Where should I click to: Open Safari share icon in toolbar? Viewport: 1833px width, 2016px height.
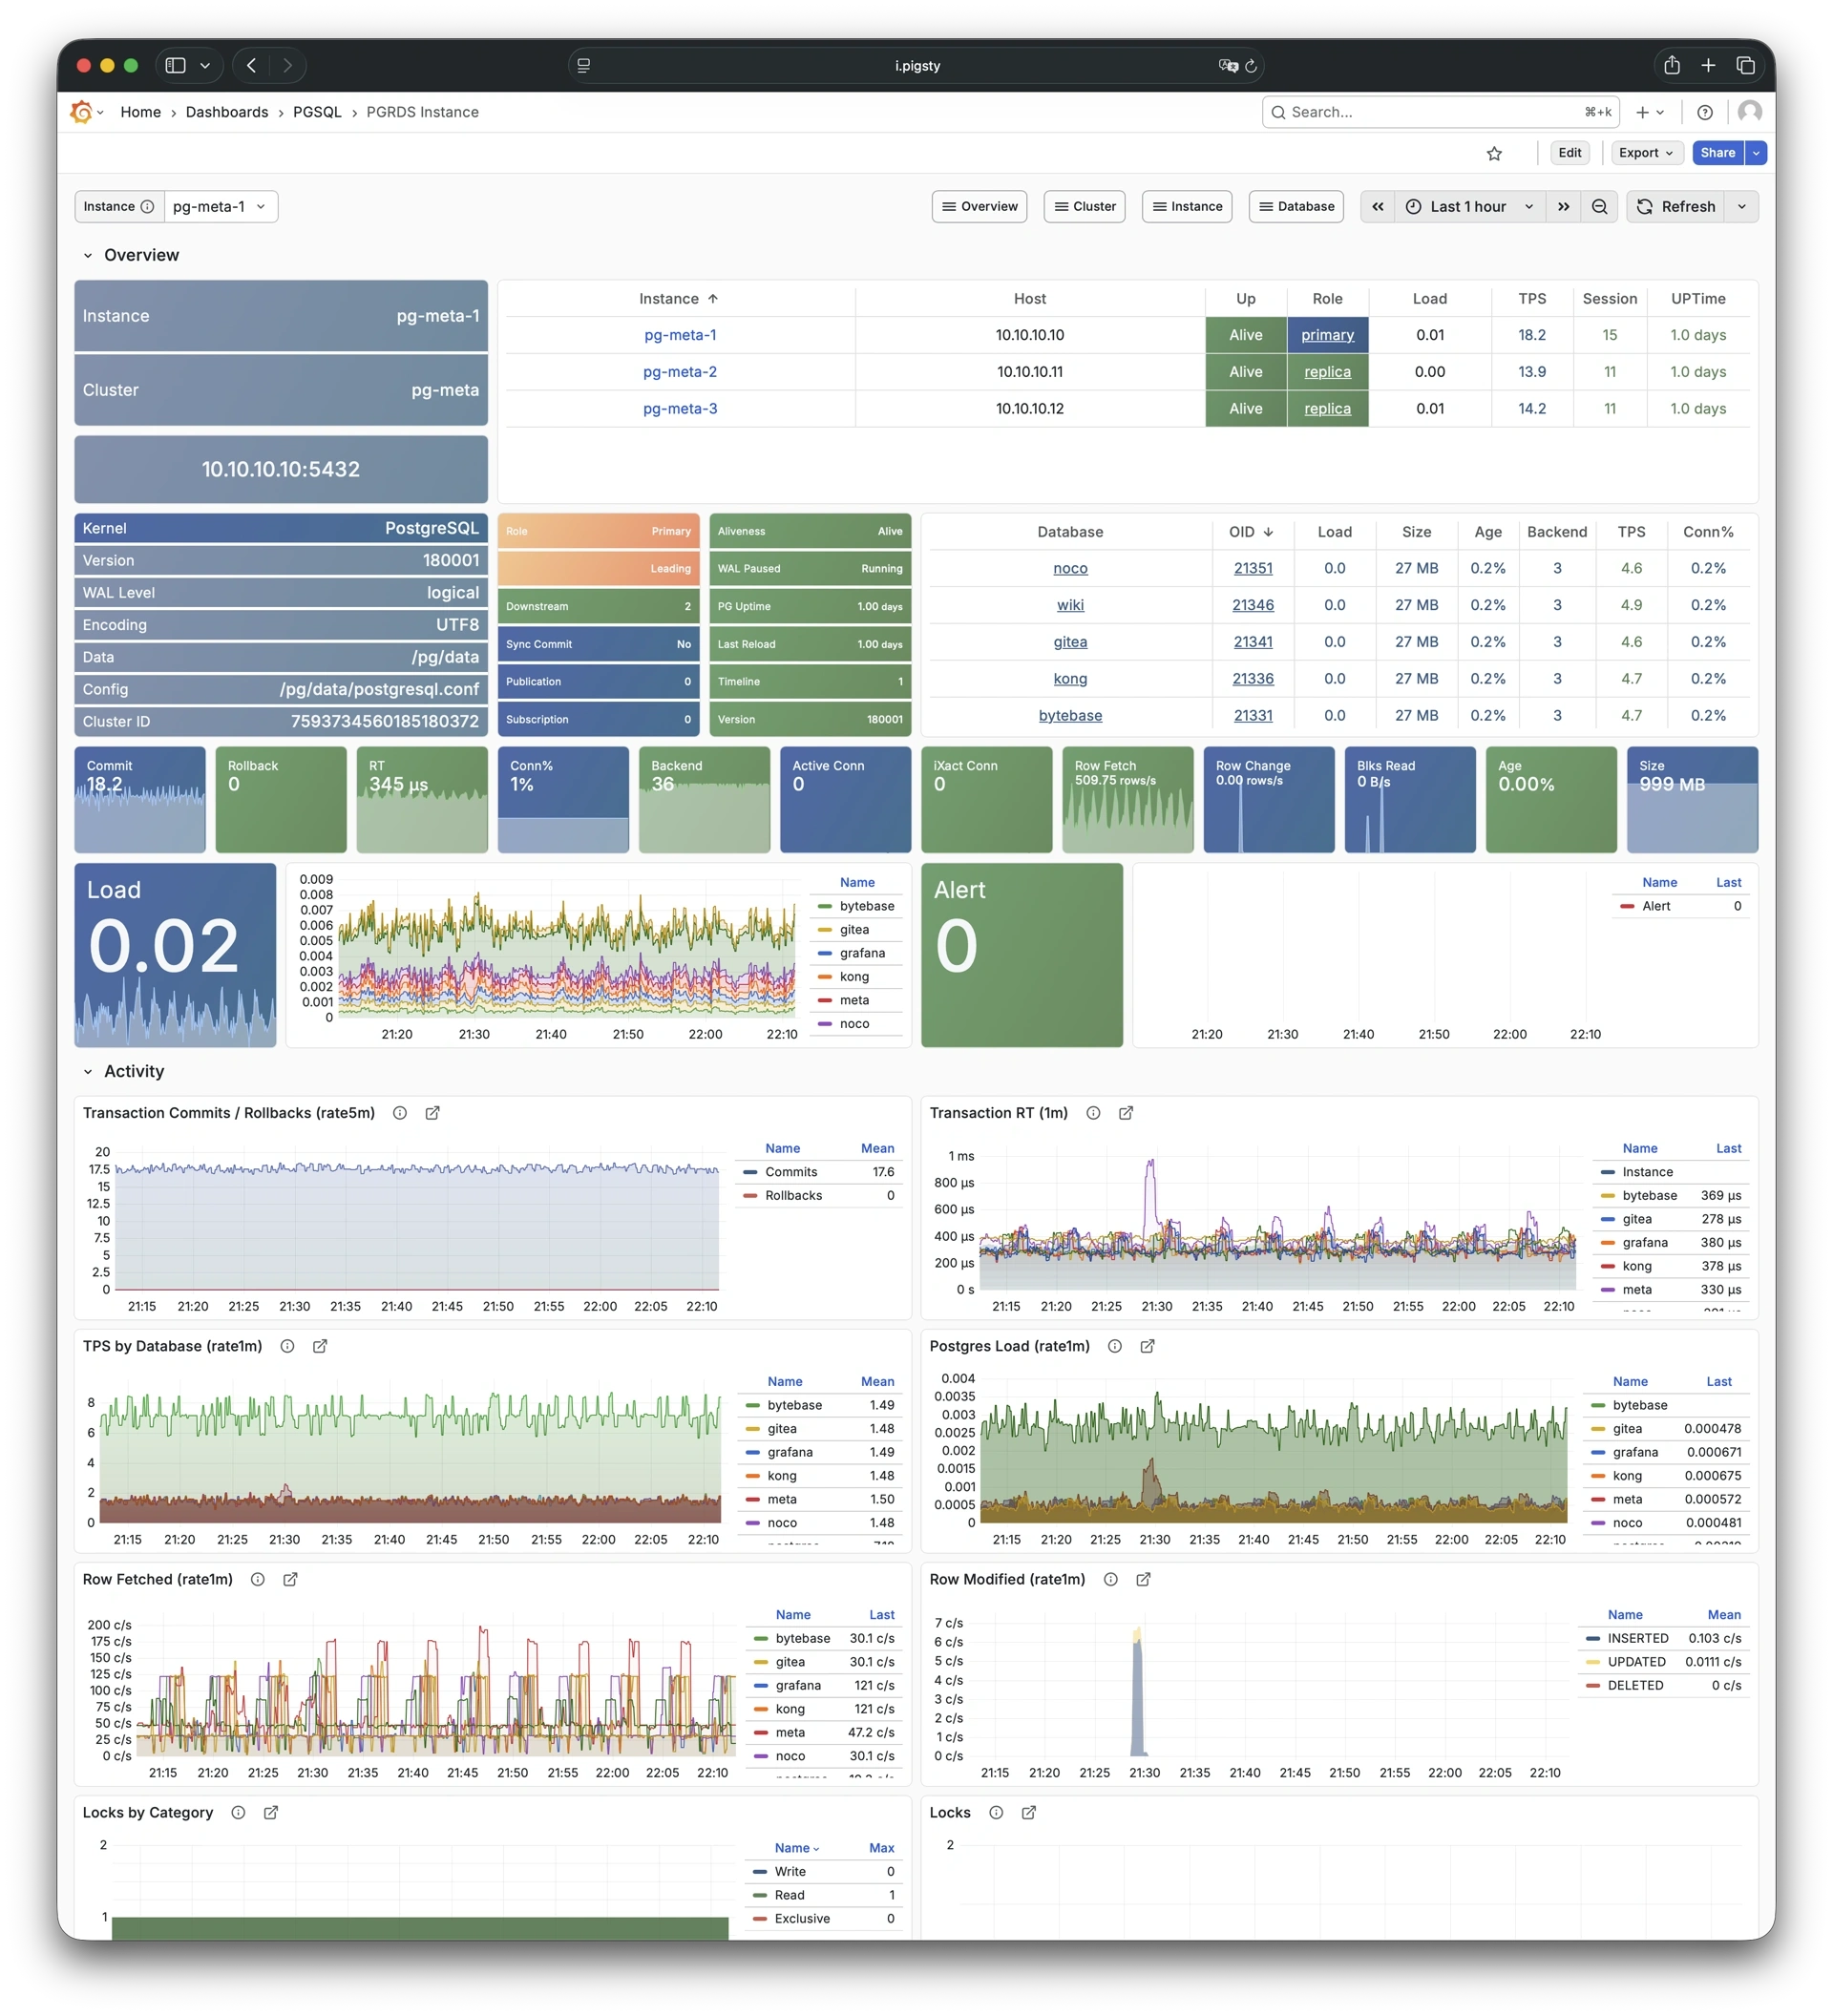point(1671,65)
